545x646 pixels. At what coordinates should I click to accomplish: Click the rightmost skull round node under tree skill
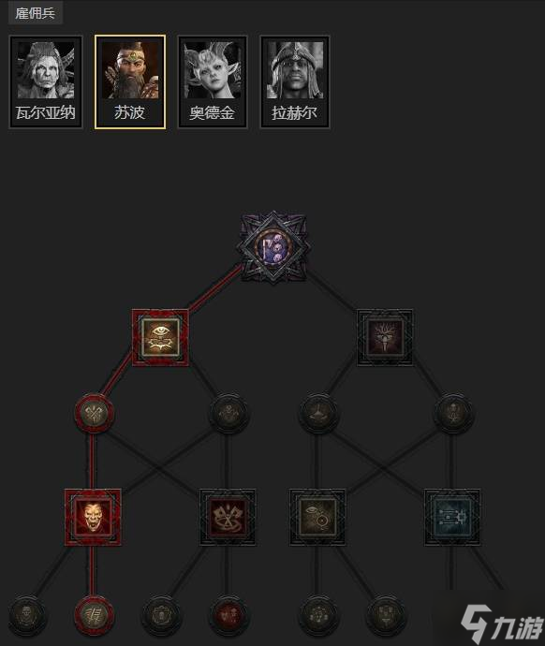coord(453,413)
